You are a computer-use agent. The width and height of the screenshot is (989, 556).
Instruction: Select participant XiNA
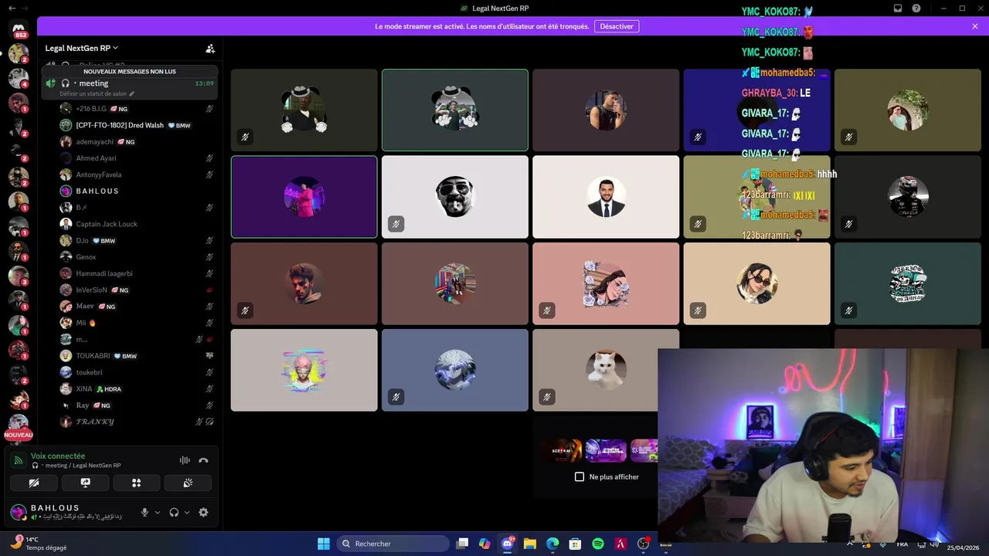(x=137, y=388)
